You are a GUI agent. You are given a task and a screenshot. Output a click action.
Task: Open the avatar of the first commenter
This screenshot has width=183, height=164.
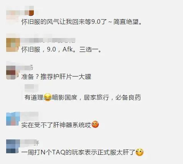click(13, 13)
